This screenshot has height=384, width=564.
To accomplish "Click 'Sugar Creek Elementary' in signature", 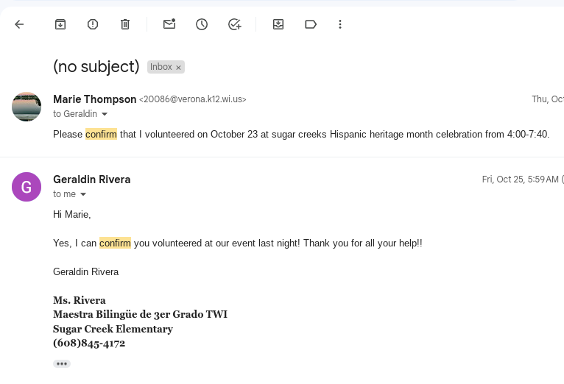I will tap(113, 329).
